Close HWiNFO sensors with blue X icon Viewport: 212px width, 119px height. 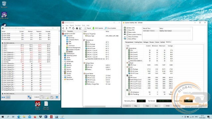[57, 97]
